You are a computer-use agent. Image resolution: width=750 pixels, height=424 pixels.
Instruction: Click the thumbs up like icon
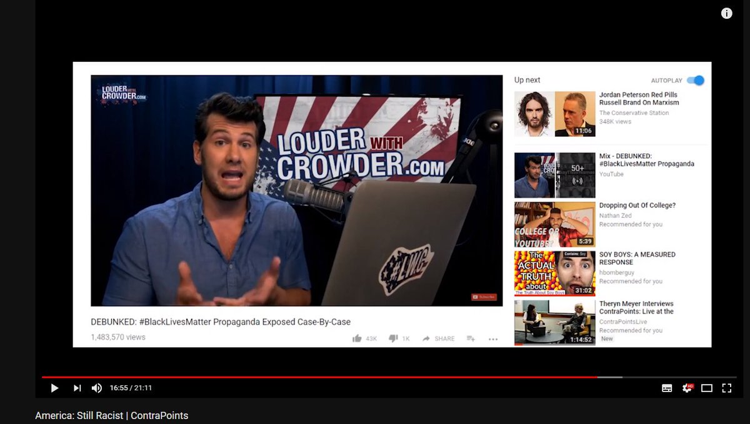click(357, 338)
